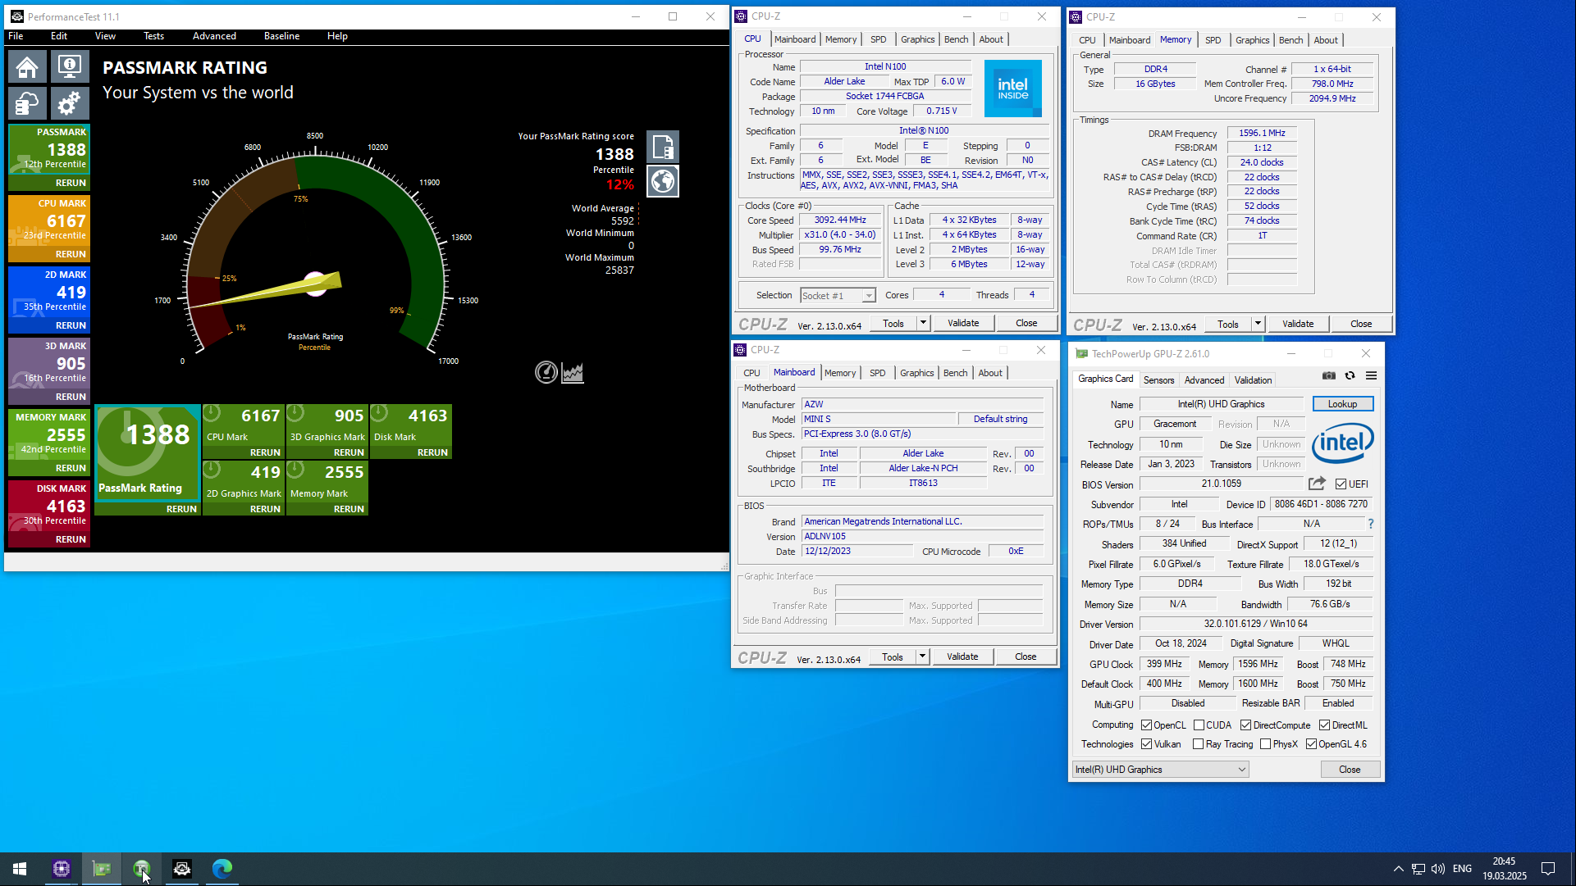This screenshot has width=1576, height=886.
Task: Open the Baseline menu
Action: coord(281,36)
